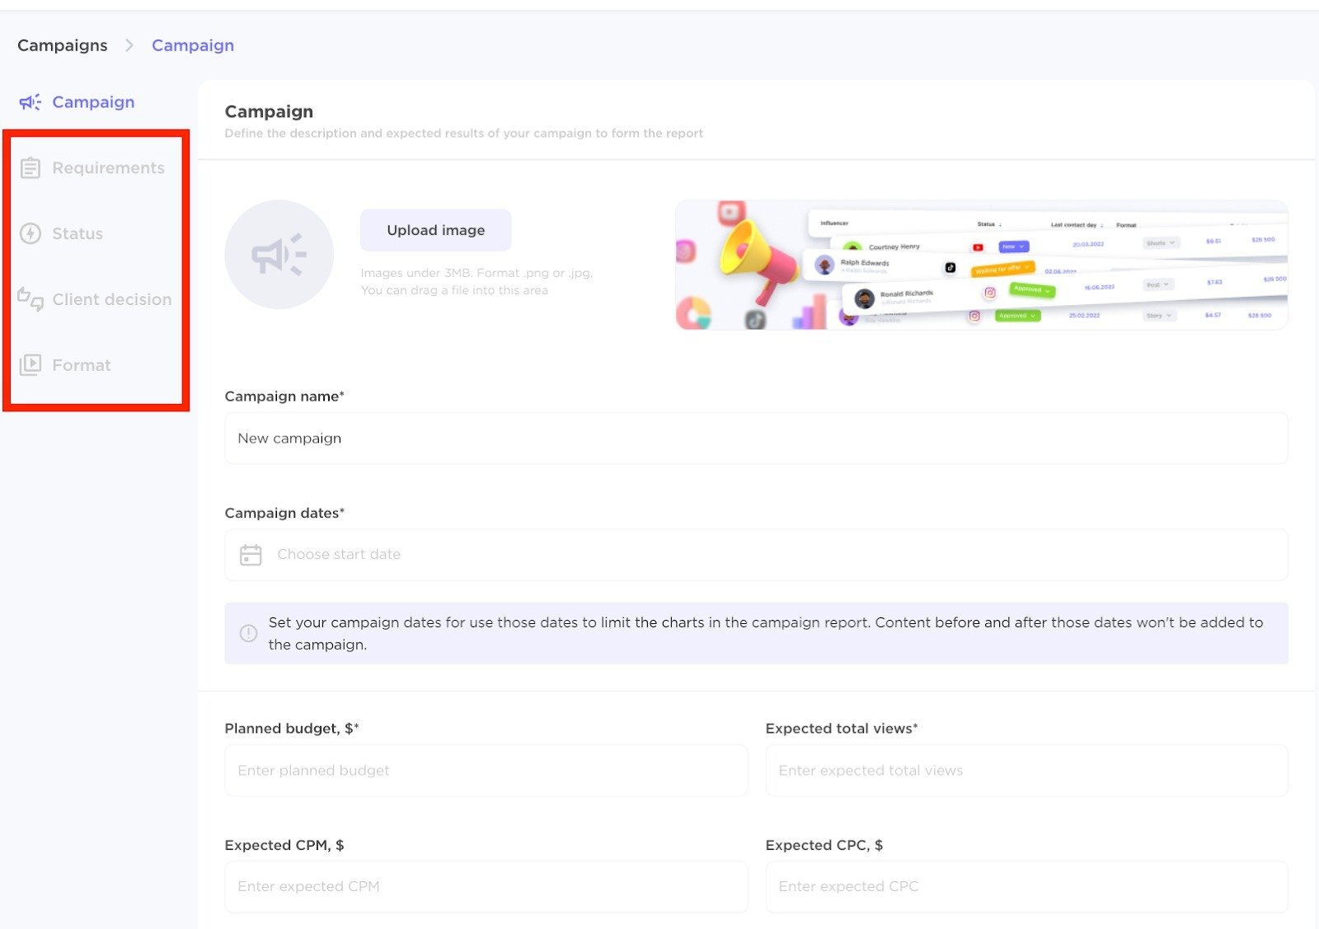Viewport: 1319px width, 929px height.
Task: Open the Status section from sidebar
Action: [77, 233]
